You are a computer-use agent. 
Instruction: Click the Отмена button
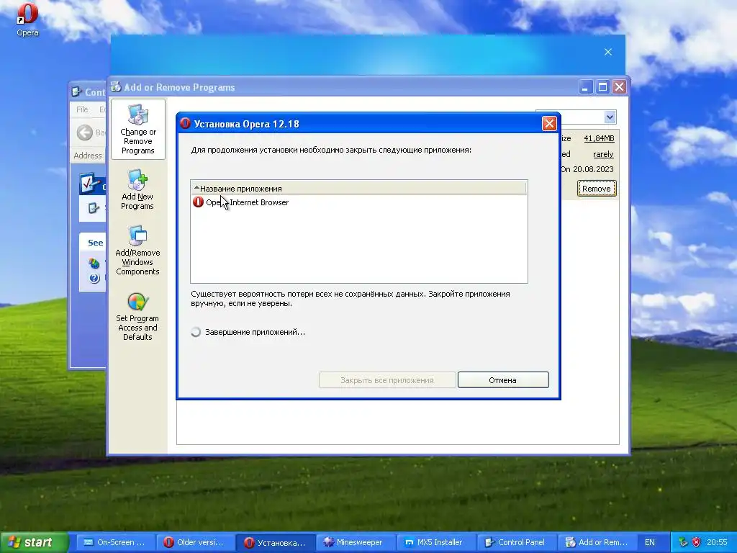pos(503,380)
